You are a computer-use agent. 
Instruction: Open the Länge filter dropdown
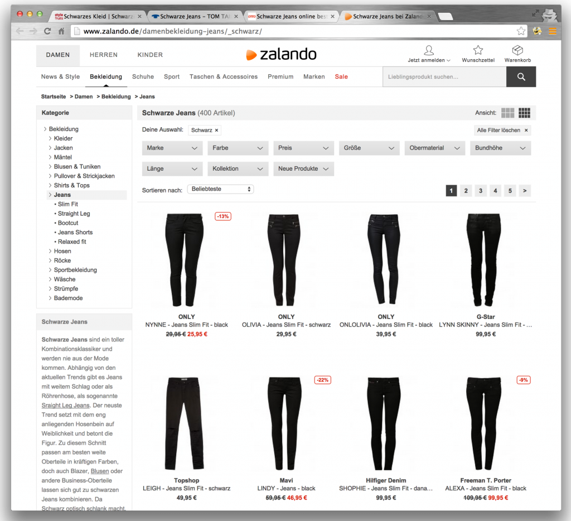point(172,169)
